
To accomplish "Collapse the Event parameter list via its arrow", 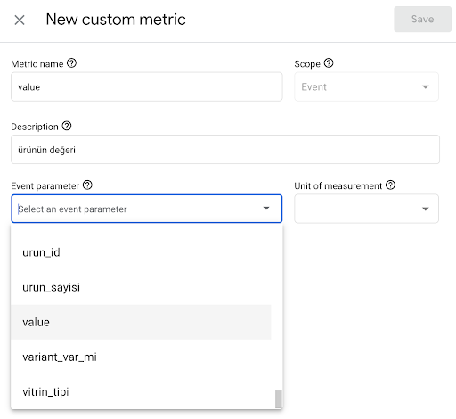I will tap(266, 209).
